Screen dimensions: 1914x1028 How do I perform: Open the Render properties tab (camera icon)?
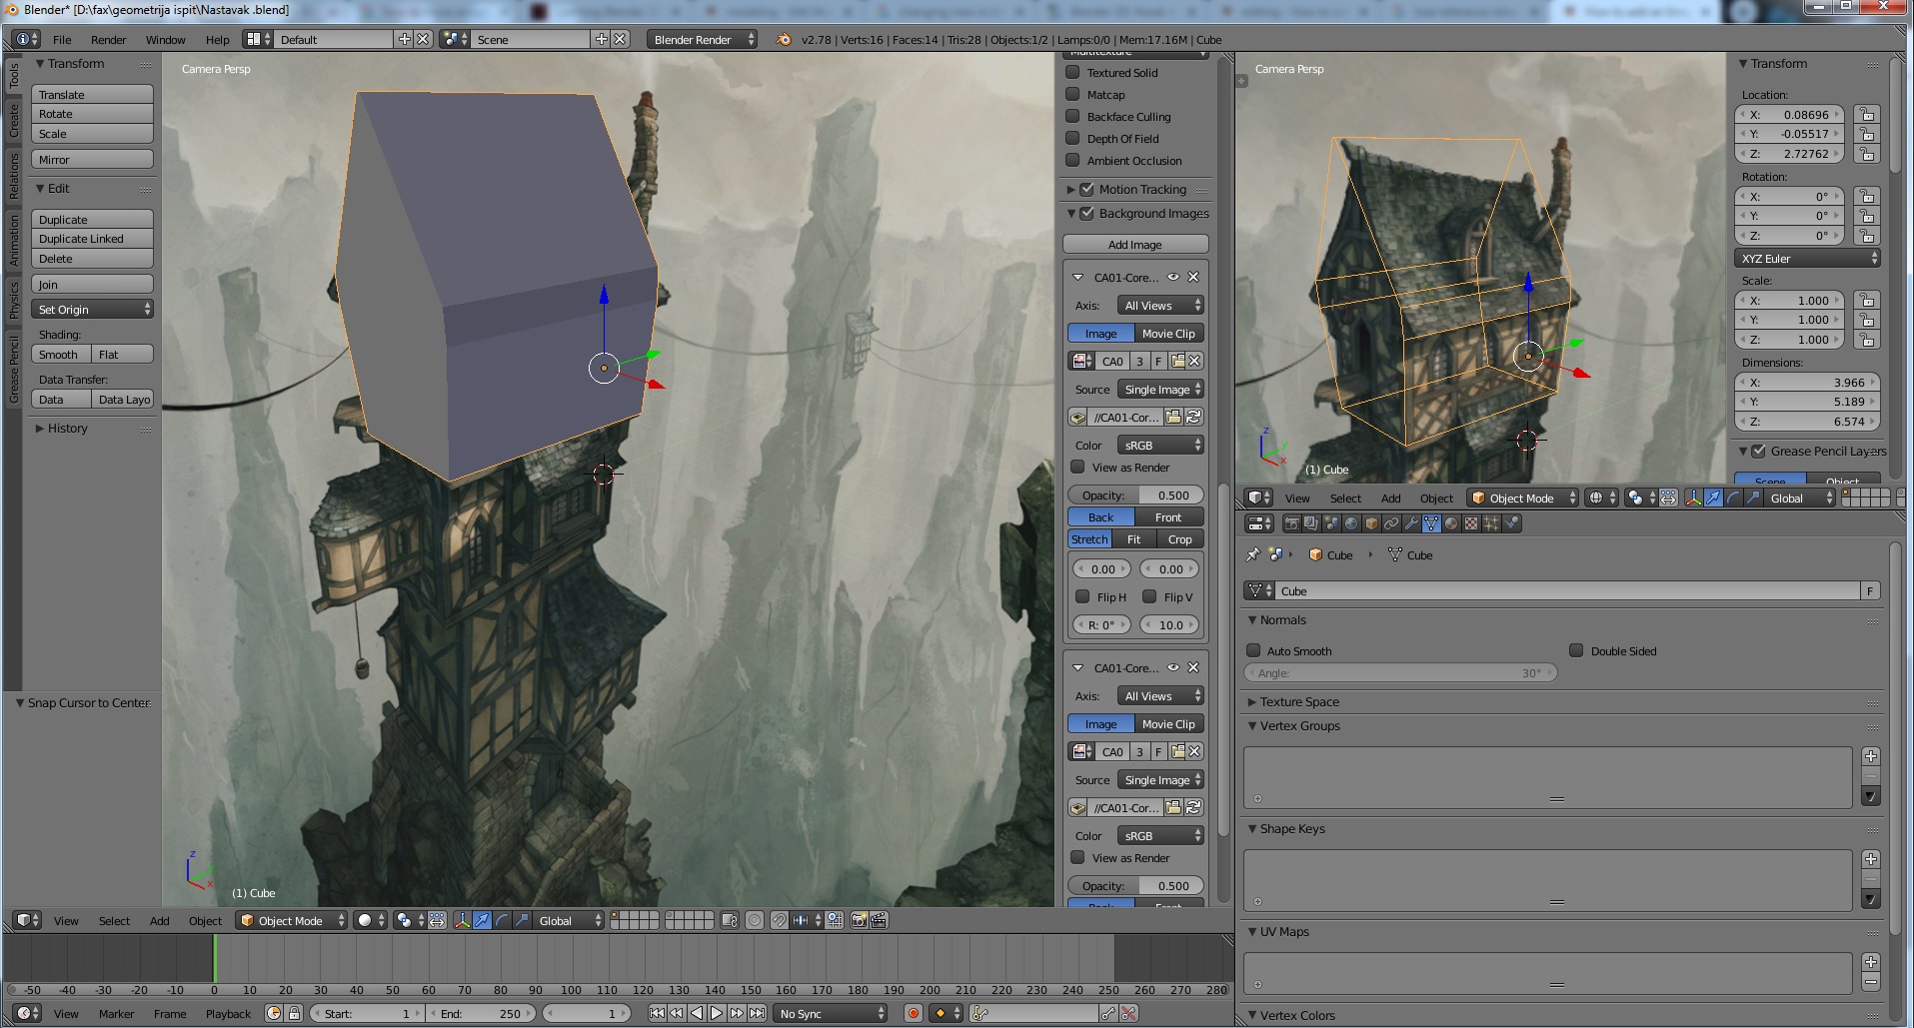tap(1292, 523)
